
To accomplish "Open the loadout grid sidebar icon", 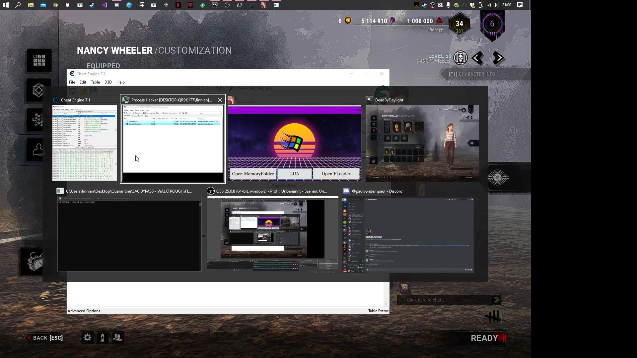I will (39, 60).
